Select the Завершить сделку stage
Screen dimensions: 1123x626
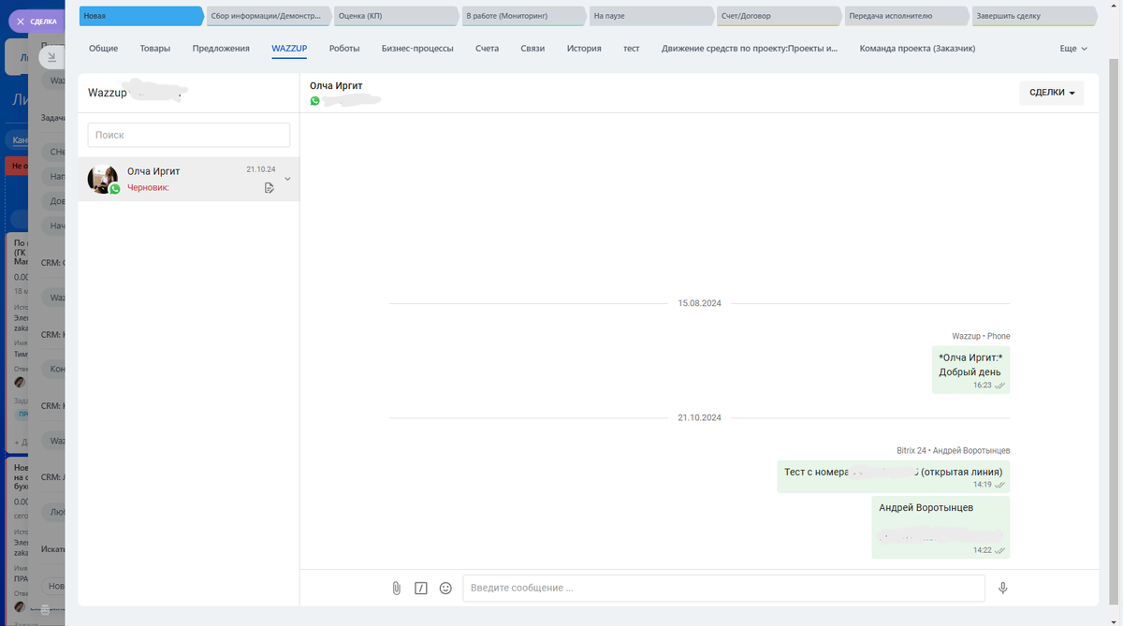(1033, 16)
